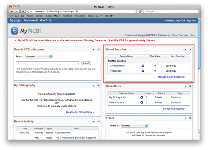Close the Saved Searches panel

(190, 49)
